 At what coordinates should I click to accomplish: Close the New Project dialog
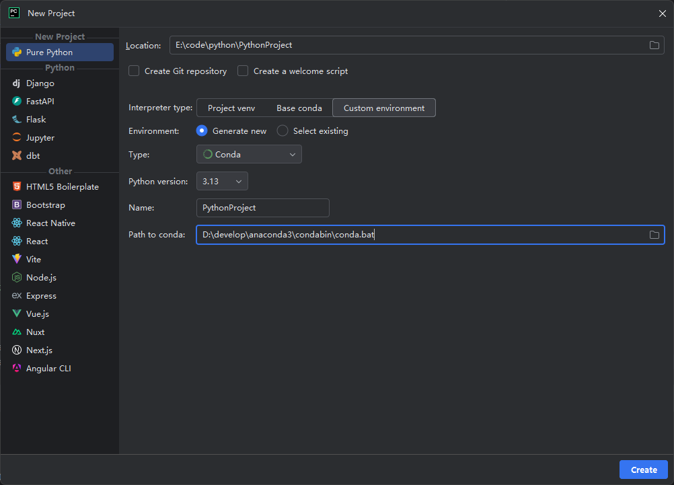[x=663, y=13]
